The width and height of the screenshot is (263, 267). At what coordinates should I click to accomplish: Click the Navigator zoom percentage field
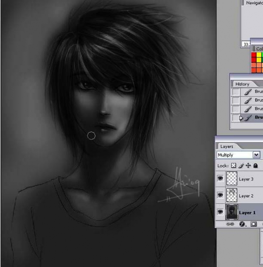pos(246,45)
